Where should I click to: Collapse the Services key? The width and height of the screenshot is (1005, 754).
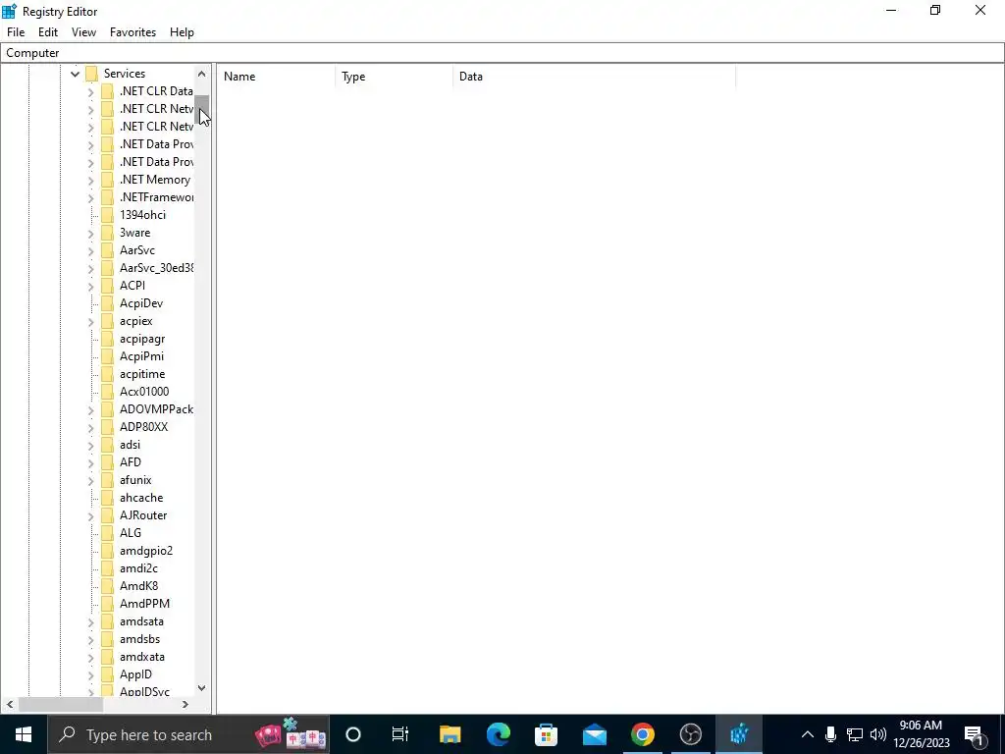(x=75, y=74)
